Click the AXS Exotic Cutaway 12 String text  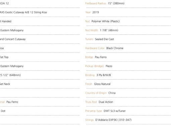pyautogui.click(x=23, y=12)
